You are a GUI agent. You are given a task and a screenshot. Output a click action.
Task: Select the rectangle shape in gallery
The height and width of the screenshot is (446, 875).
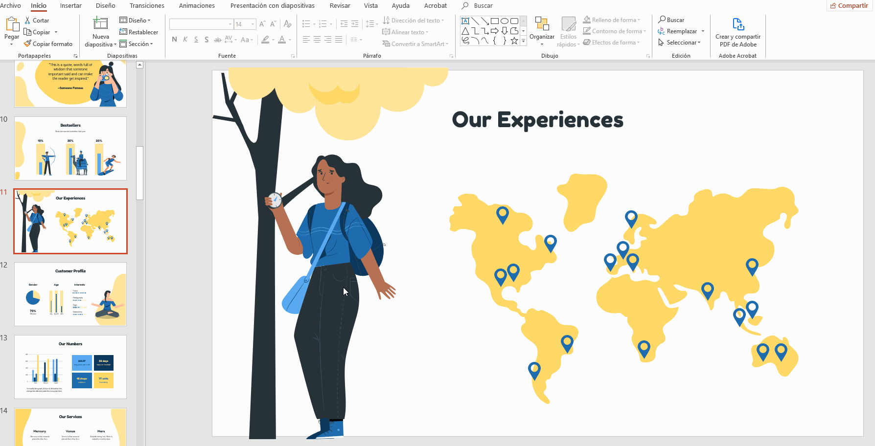pos(495,21)
